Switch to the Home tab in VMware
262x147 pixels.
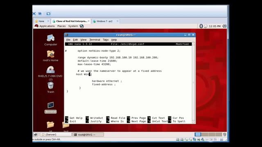(41, 21)
